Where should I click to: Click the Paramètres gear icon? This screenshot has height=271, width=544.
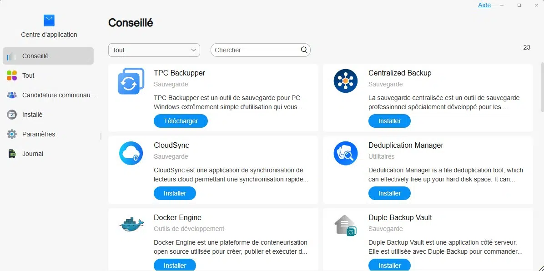[12, 134]
